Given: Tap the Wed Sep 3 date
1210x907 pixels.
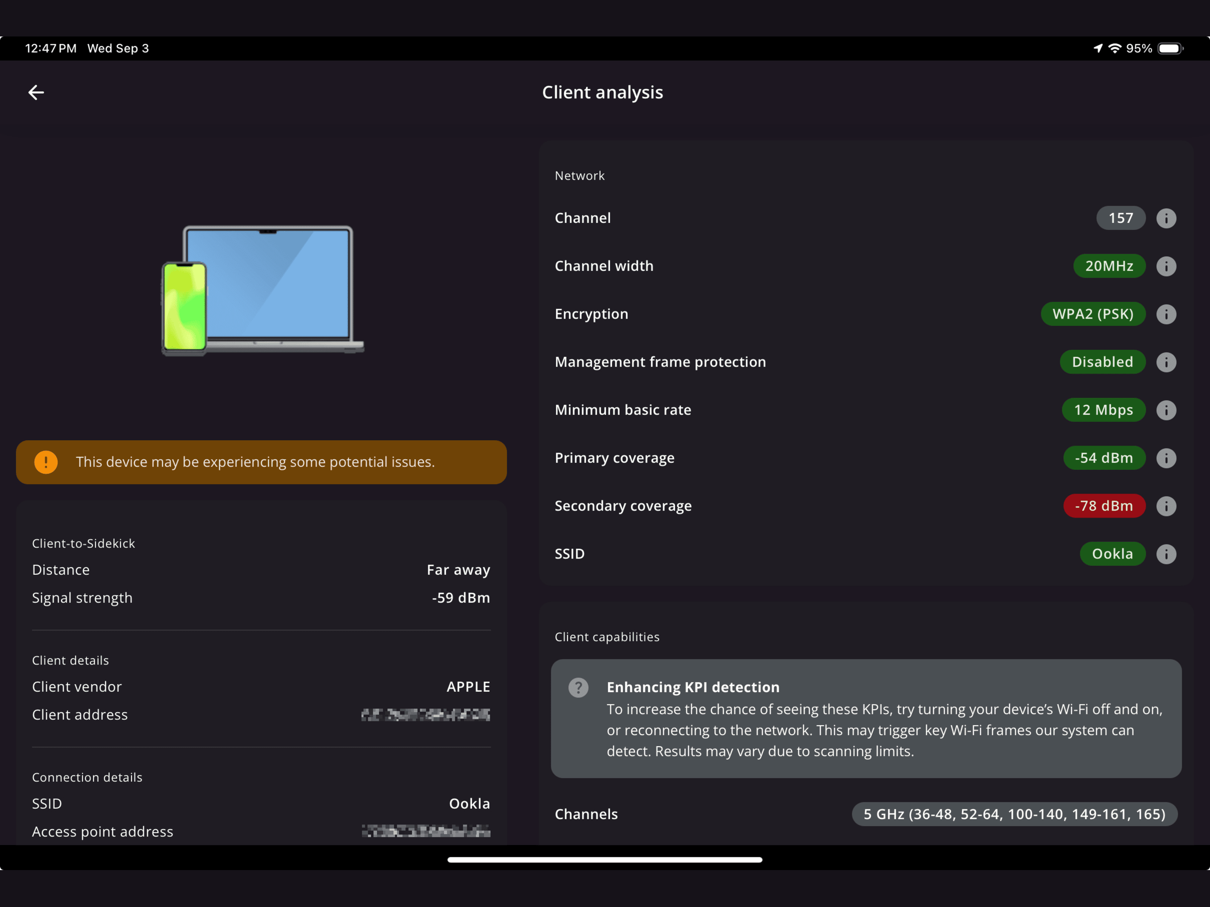Looking at the screenshot, I should pyautogui.click(x=118, y=48).
